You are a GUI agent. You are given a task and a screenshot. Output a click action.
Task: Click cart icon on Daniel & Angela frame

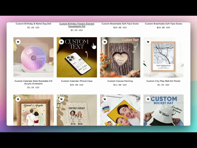(x=18, y=99)
